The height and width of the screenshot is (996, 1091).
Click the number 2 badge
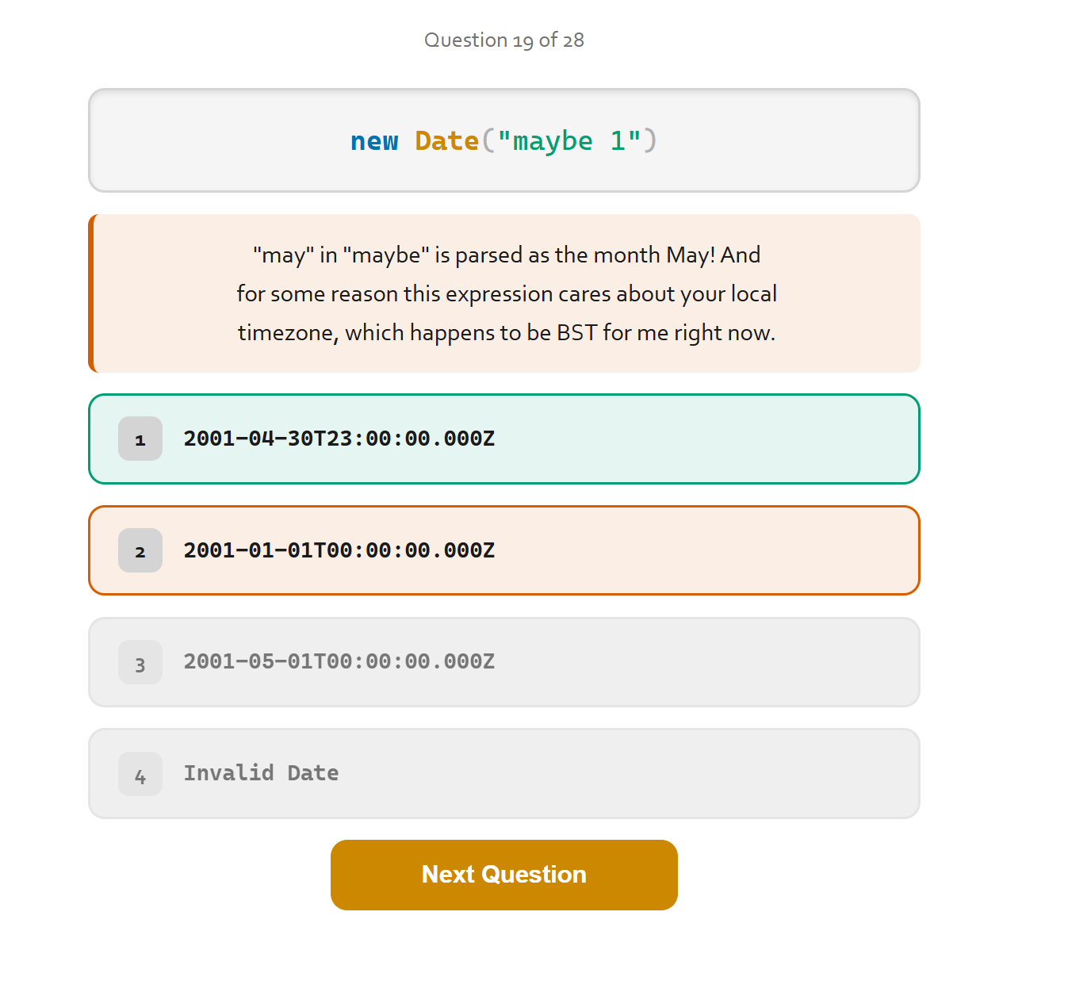(140, 550)
